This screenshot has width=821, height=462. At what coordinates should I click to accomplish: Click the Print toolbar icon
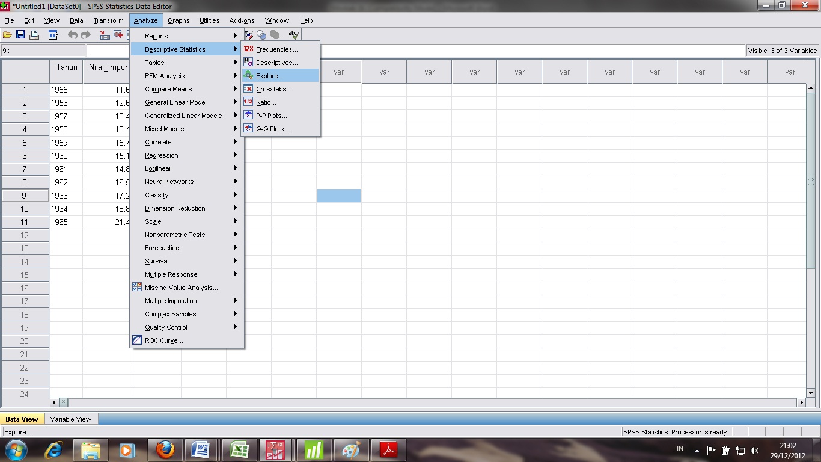point(34,34)
